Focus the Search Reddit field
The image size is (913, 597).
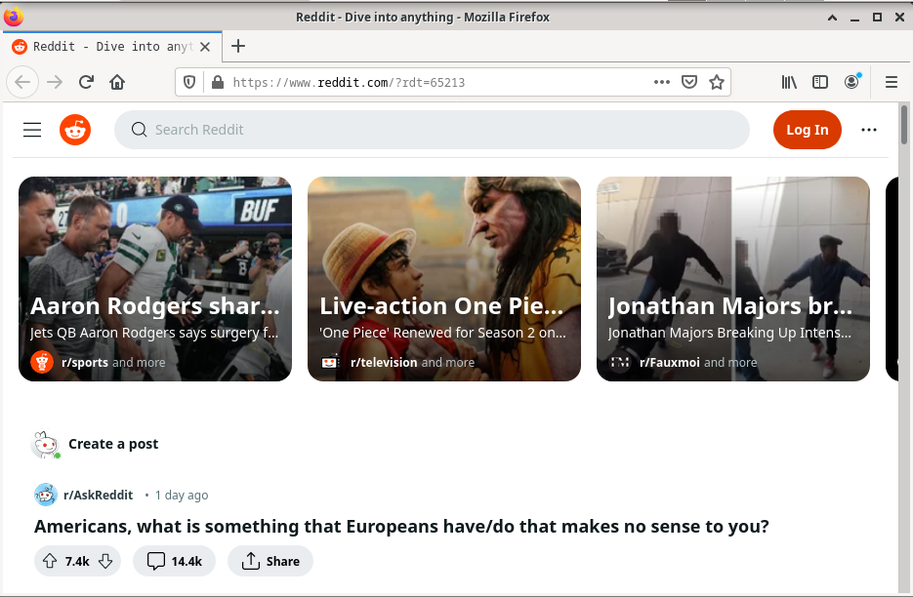coord(432,130)
